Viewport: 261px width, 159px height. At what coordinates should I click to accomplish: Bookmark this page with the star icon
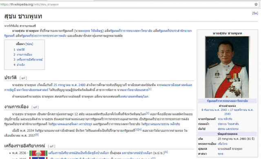coord(256,4)
